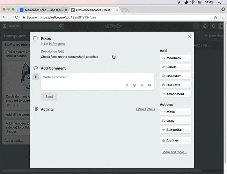Open the Checklist add option
The height and width of the screenshot is (174, 227).
click(175, 76)
